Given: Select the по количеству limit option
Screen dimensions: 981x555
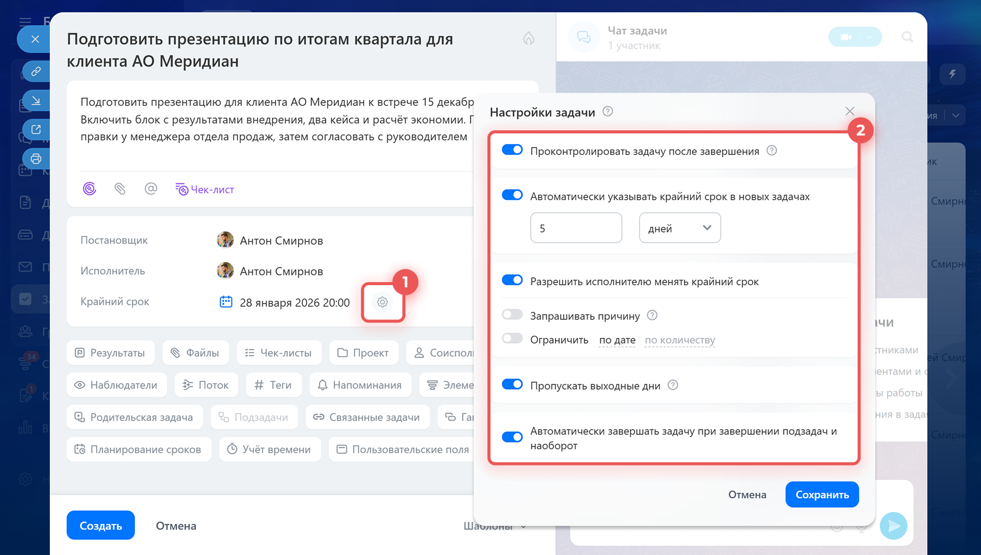Looking at the screenshot, I should pos(680,340).
